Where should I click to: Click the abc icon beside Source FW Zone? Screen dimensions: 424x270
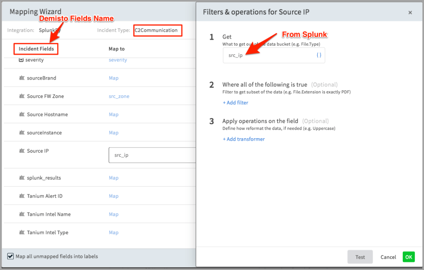pos(22,96)
